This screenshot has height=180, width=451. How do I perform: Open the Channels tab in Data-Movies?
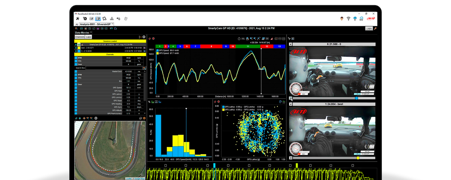click(80, 37)
